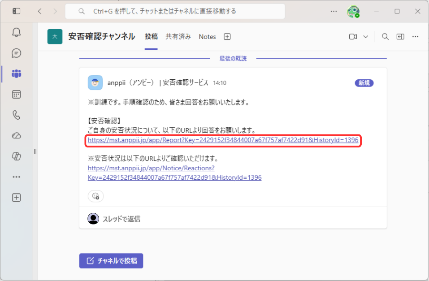Open the OneDrive cloud icon
The image size is (429, 281).
tap(17, 136)
